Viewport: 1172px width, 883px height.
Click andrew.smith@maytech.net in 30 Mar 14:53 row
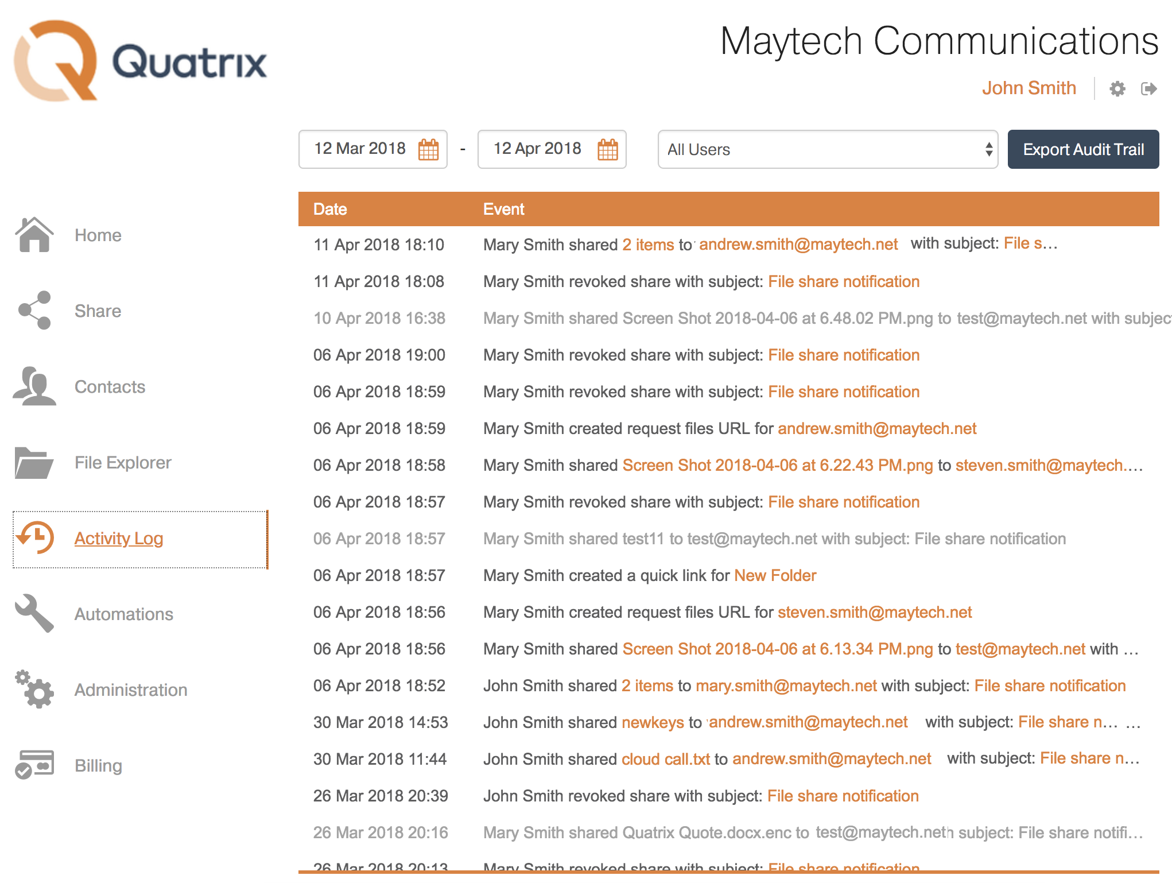[x=809, y=722]
